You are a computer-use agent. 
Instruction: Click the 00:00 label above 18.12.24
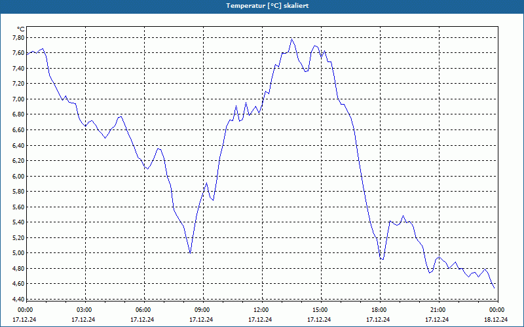tap(497, 310)
